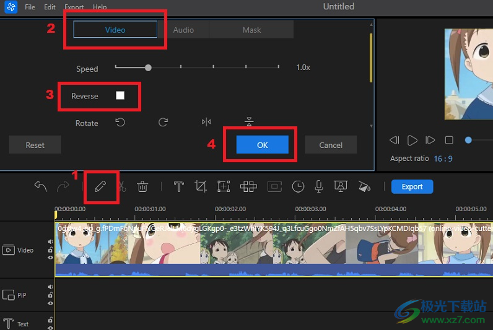493x330 pixels.
Task: Hide the PIP track with the eye icon
Action: point(50,303)
